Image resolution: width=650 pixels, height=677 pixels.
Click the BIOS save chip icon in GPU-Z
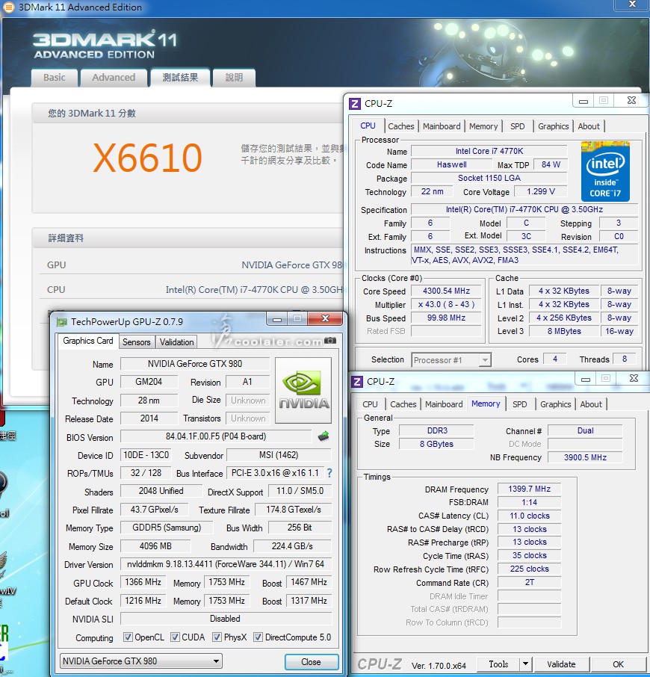pyautogui.click(x=324, y=436)
